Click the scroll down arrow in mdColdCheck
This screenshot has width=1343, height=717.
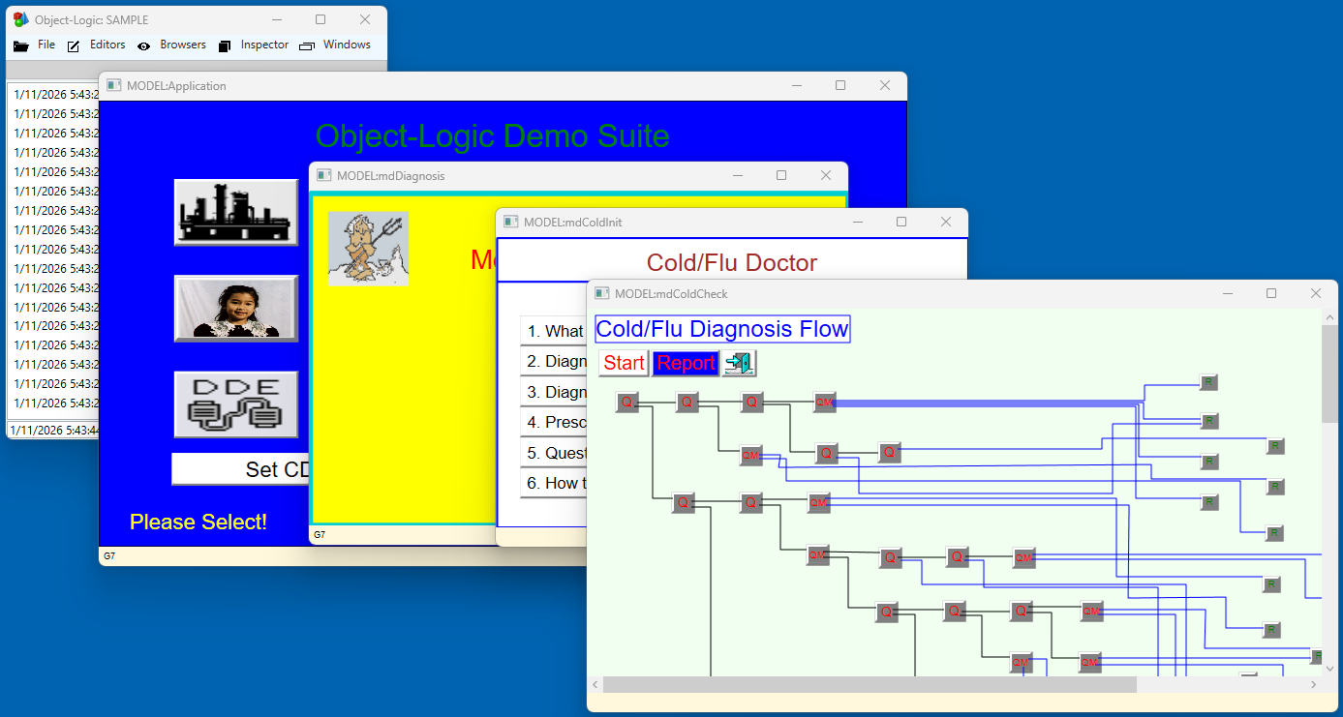click(1329, 668)
